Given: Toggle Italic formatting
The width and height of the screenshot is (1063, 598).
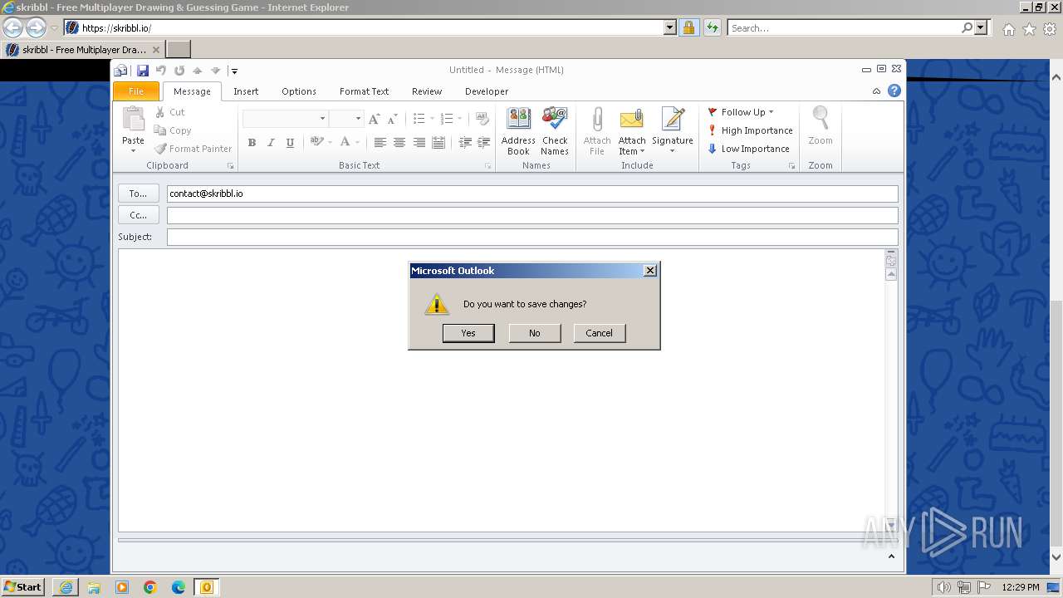Looking at the screenshot, I should [271, 143].
